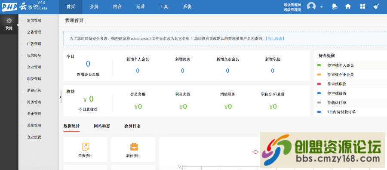Open the 首页 top menu
Image resolution: width=387 pixels, height=170 pixels.
(x=71, y=7)
